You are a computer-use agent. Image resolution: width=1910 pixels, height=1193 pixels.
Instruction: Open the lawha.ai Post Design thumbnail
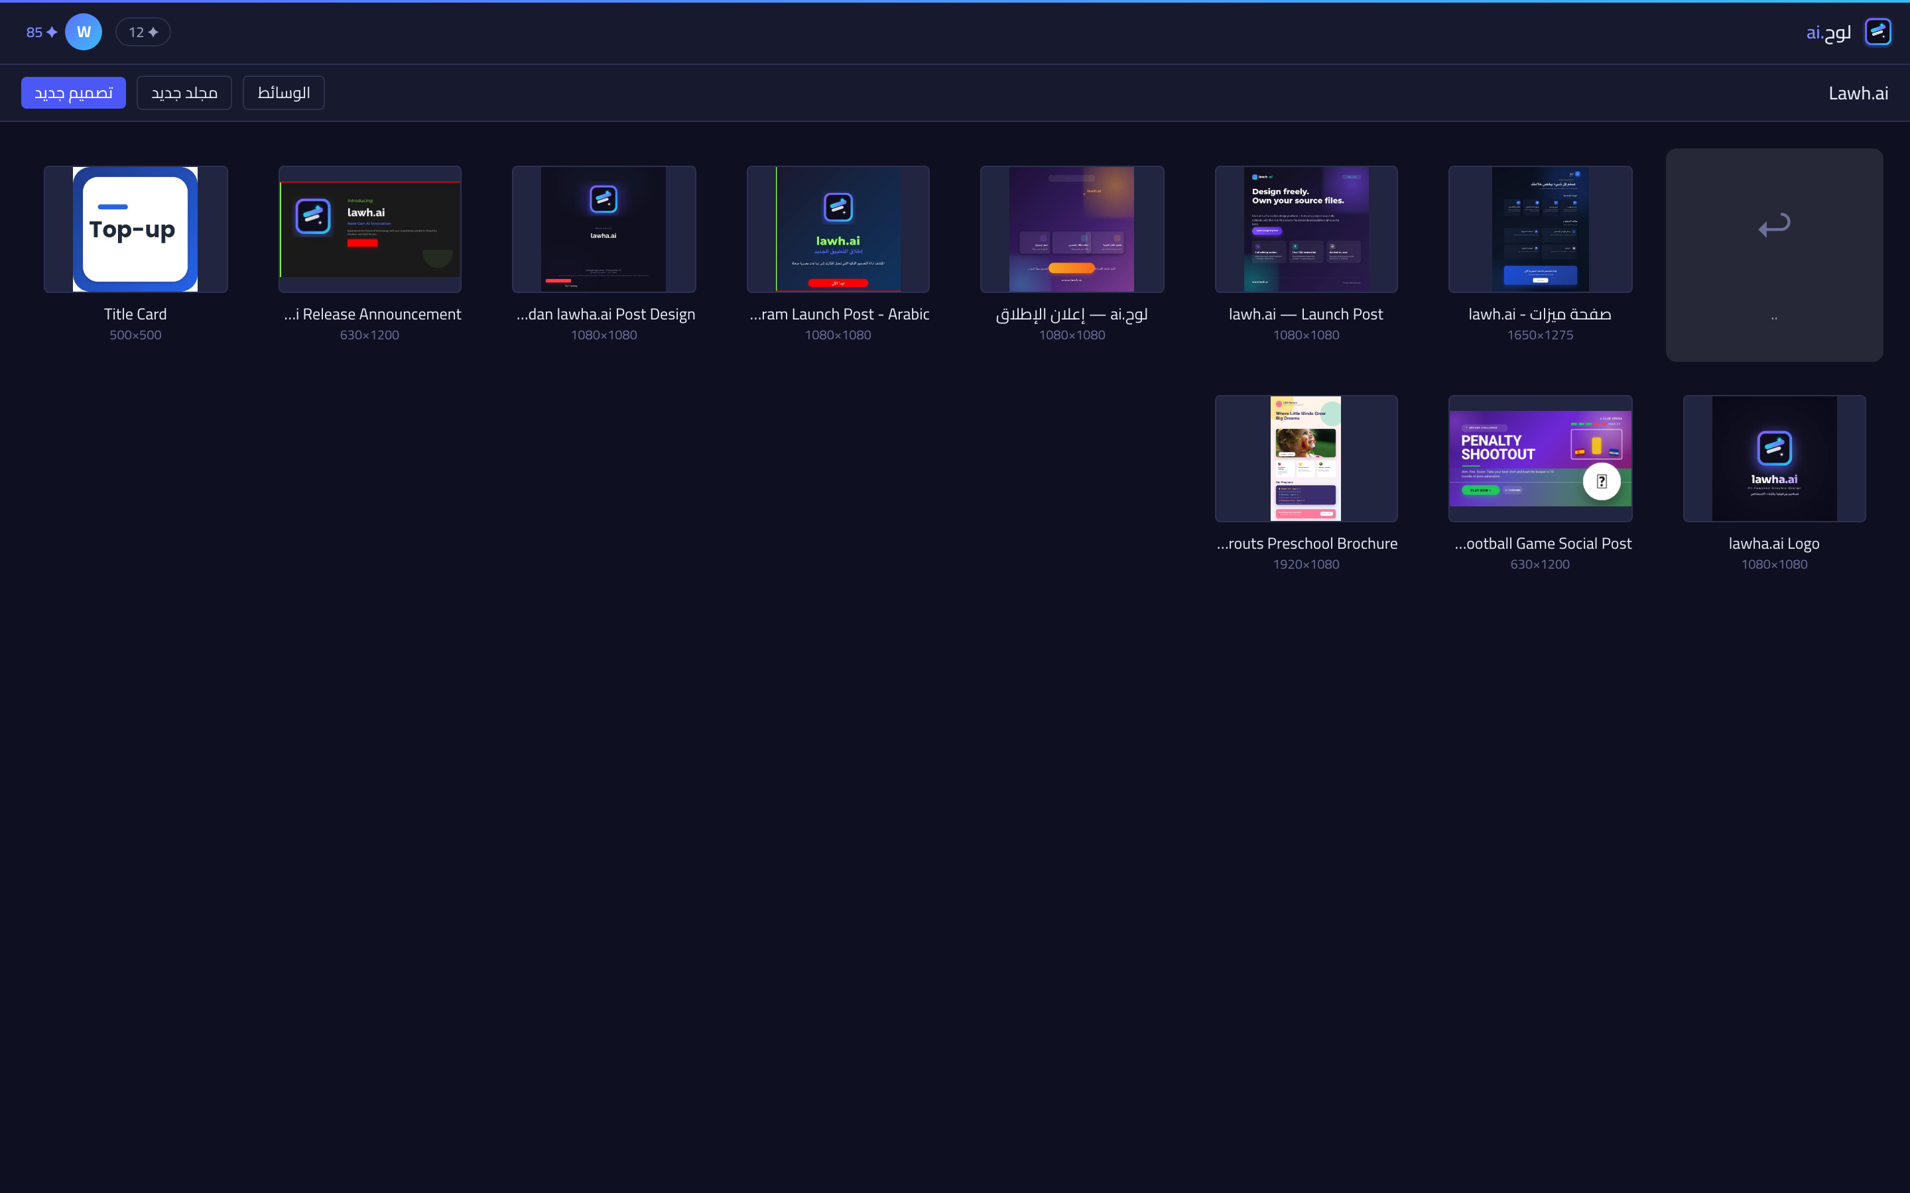[x=604, y=229]
